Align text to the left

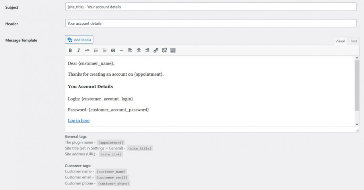(x=130, y=50)
